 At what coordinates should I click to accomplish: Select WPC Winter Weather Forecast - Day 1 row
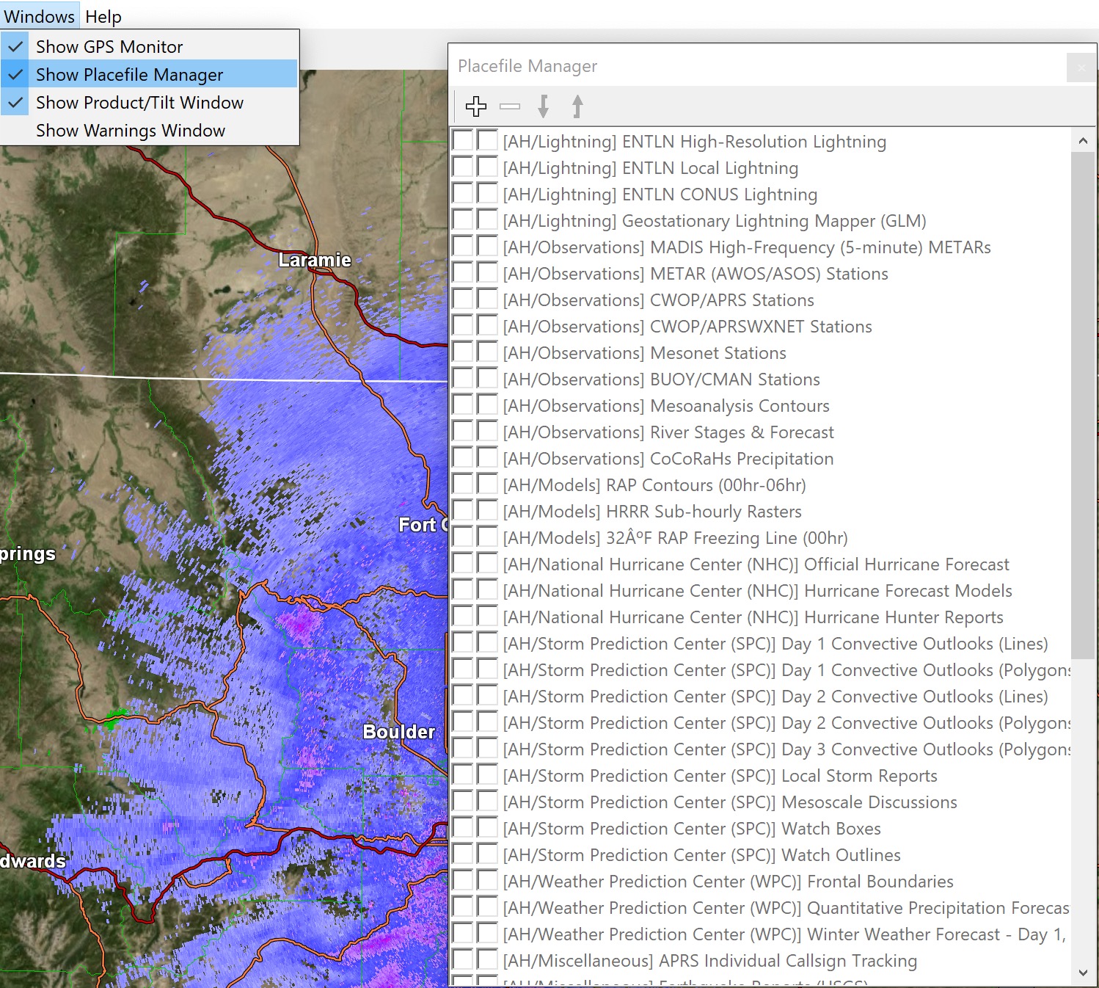click(760, 934)
